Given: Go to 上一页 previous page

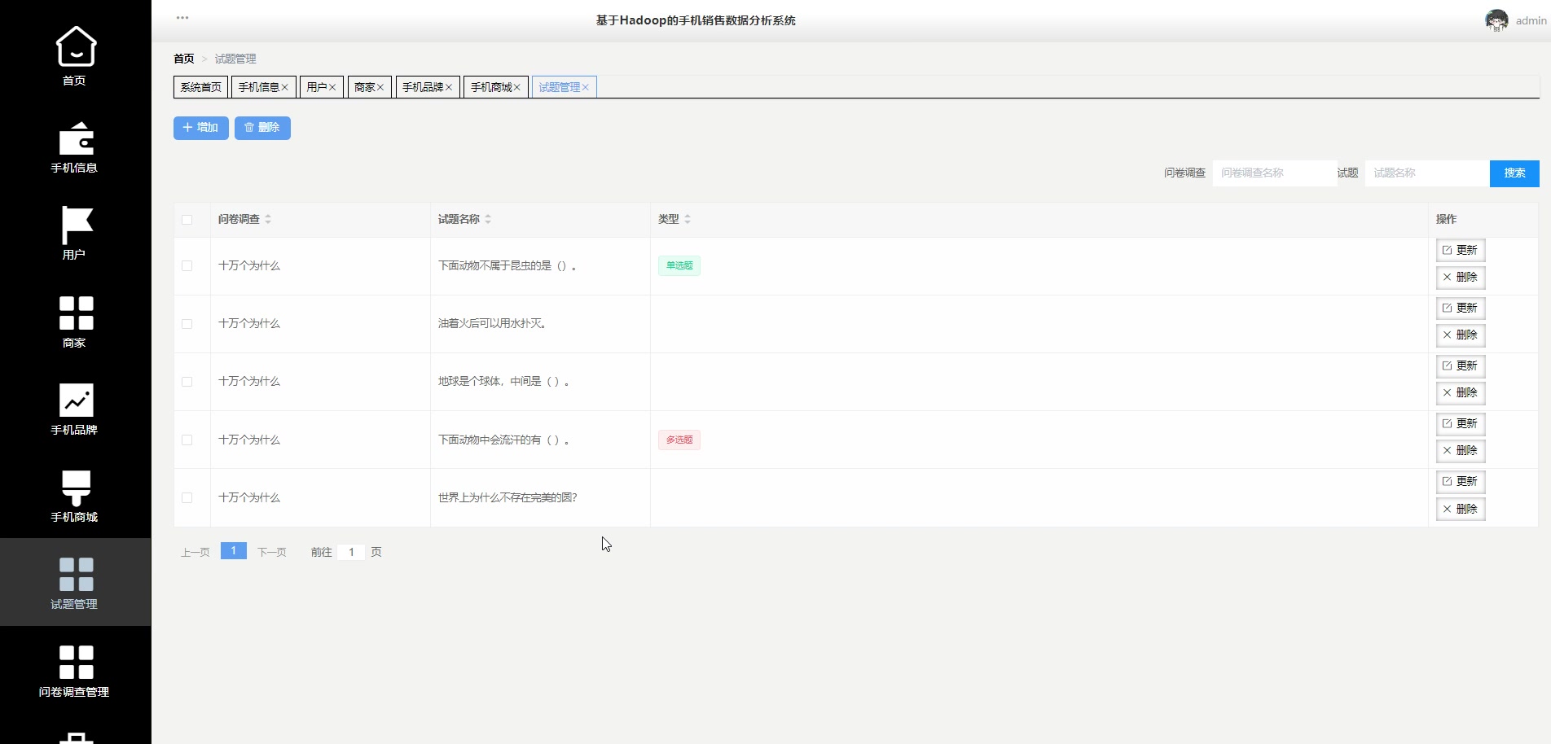Looking at the screenshot, I should (196, 552).
